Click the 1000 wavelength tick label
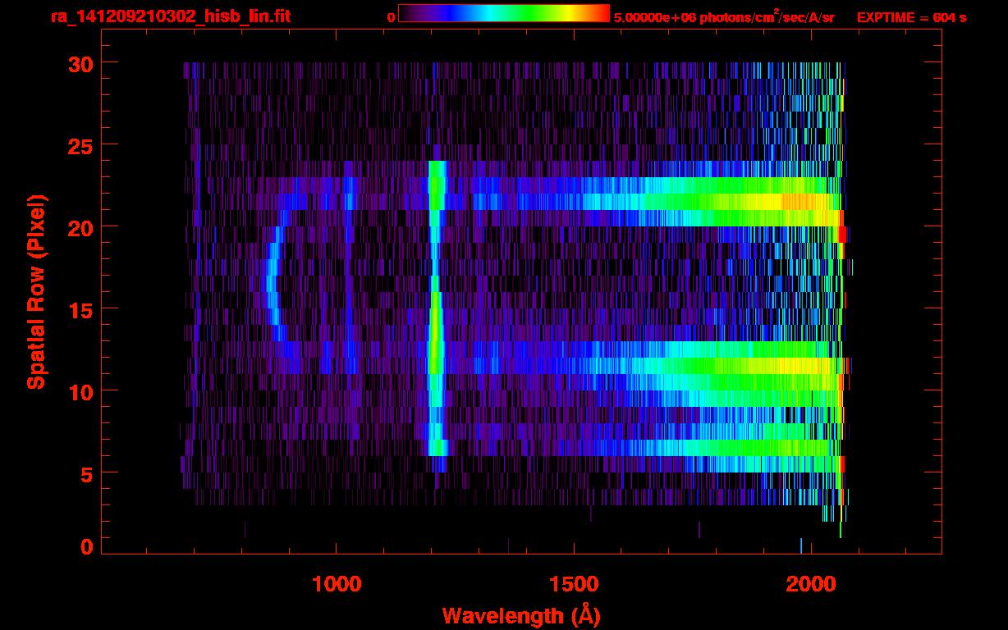 pos(337,584)
